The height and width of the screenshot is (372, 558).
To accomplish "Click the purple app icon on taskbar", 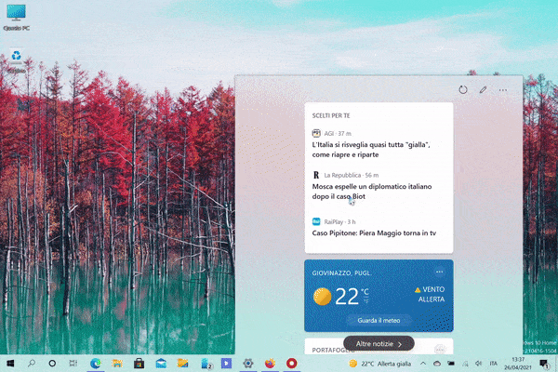I will pos(226,363).
